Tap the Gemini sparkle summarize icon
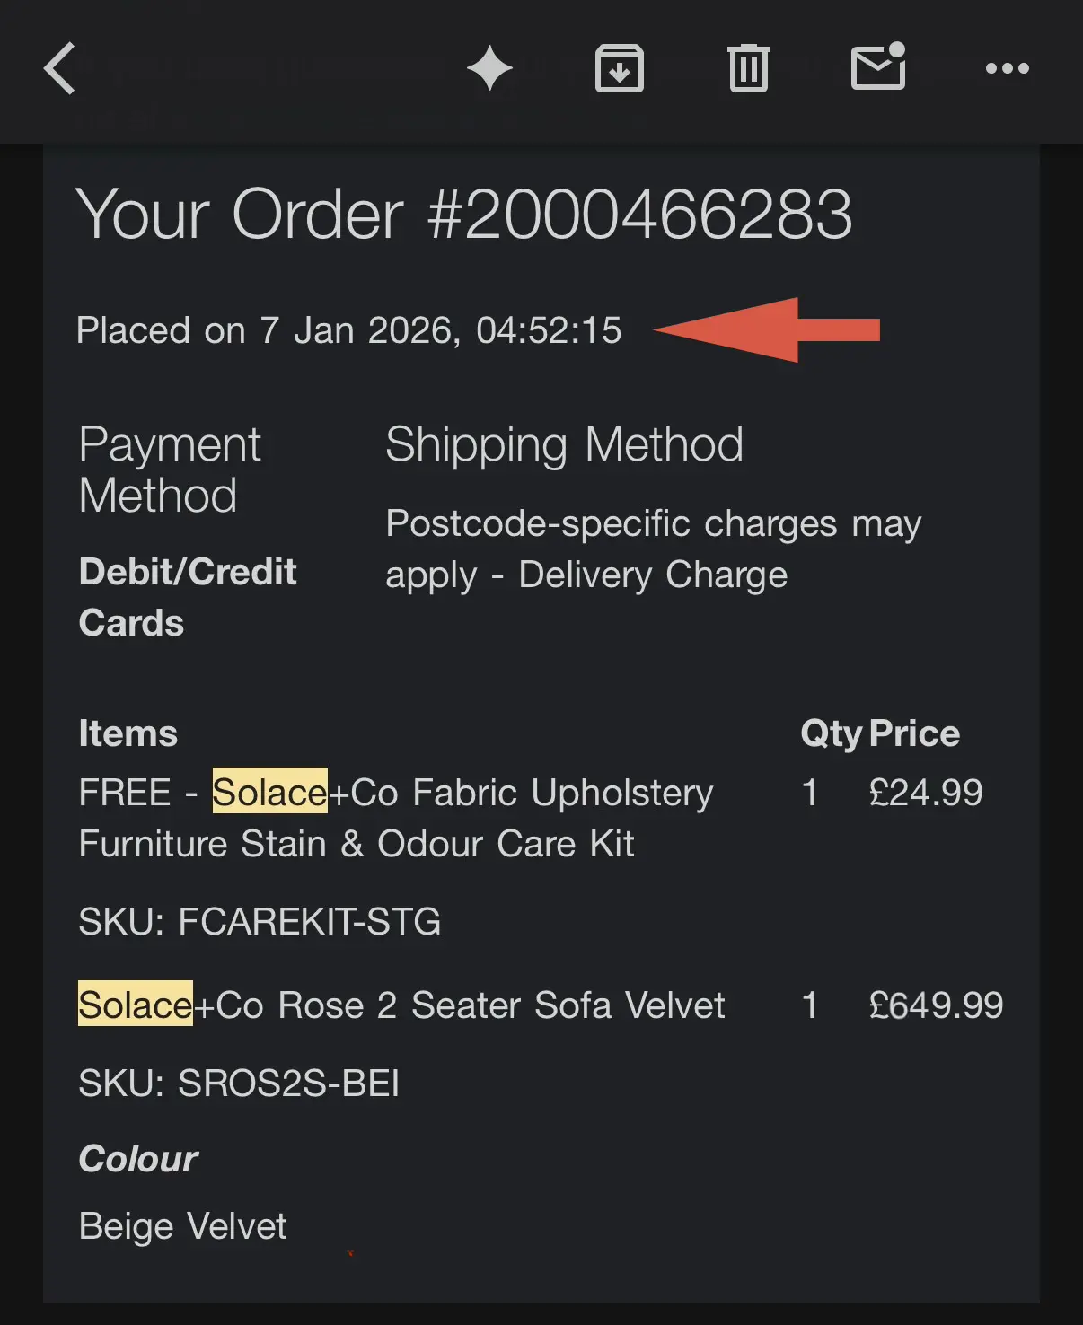Image resolution: width=1083 pixels, height=1325 pixels. click(x=489, y=68)
